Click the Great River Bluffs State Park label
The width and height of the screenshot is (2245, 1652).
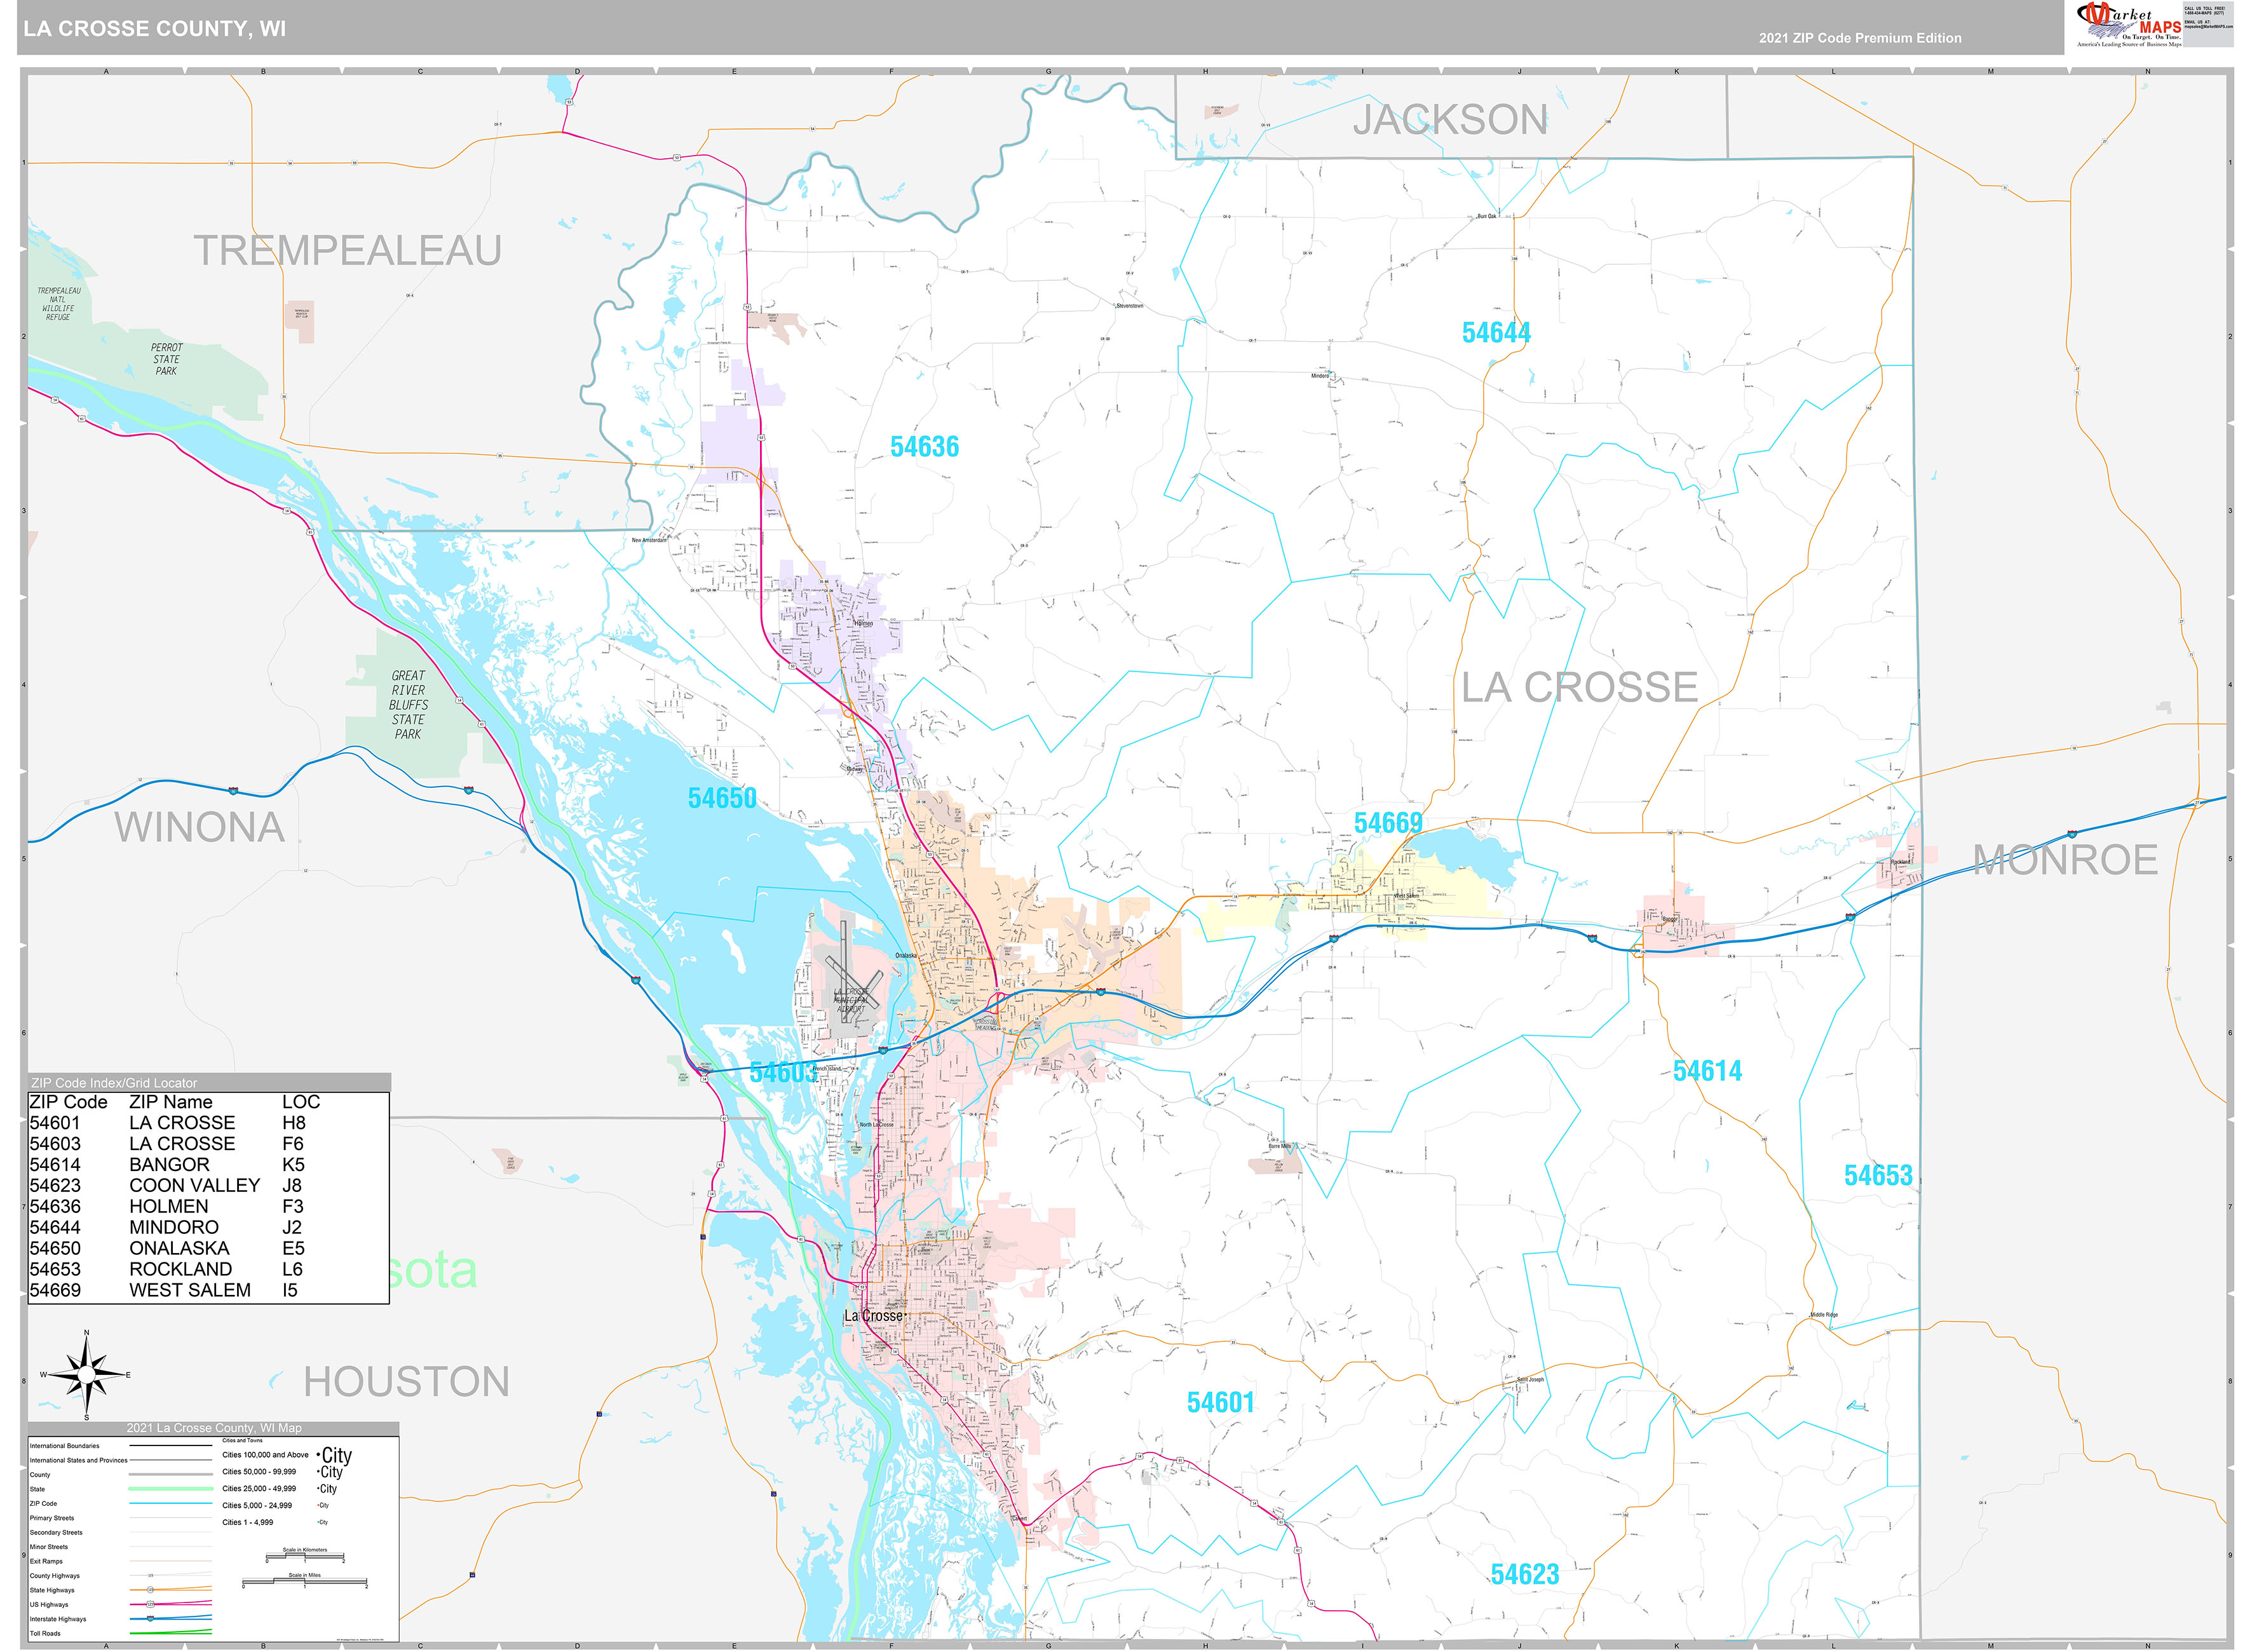point(408,705)
